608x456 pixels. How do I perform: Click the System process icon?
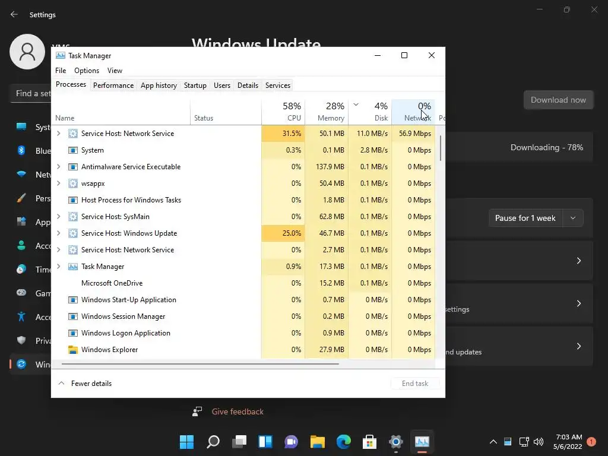[73, 150]
